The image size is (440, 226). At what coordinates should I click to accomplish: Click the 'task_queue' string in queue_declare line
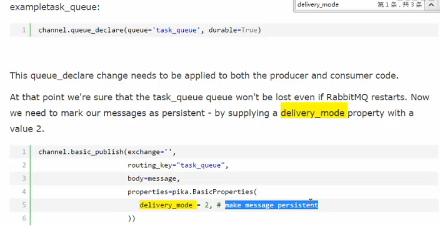coord(176,30)
